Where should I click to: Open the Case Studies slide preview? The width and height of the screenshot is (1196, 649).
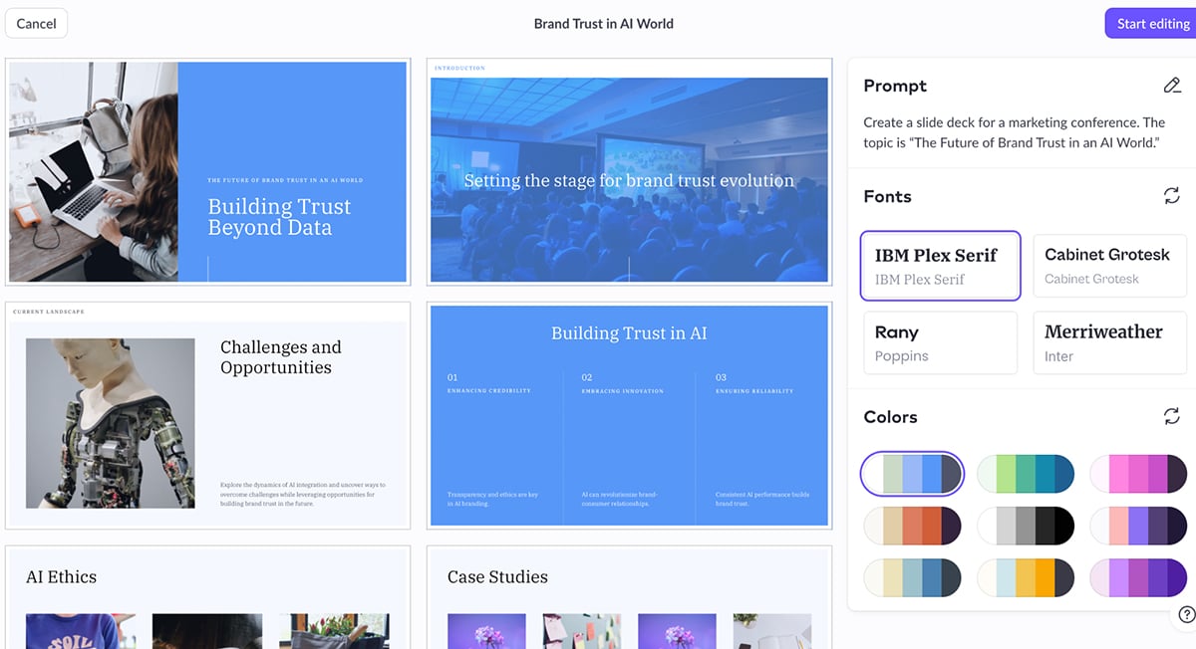pyautogui.click(x=628, y=595)
